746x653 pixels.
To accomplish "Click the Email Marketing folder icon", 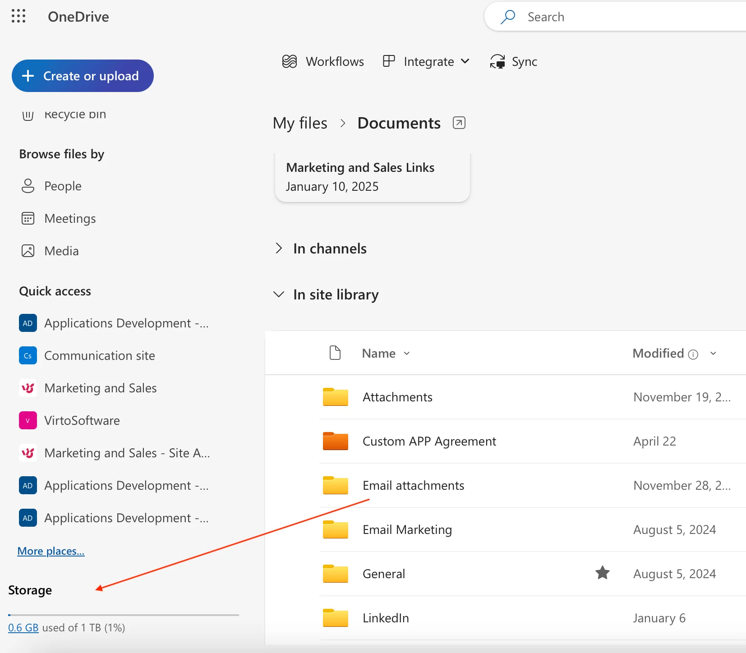I will click(336, 529).
